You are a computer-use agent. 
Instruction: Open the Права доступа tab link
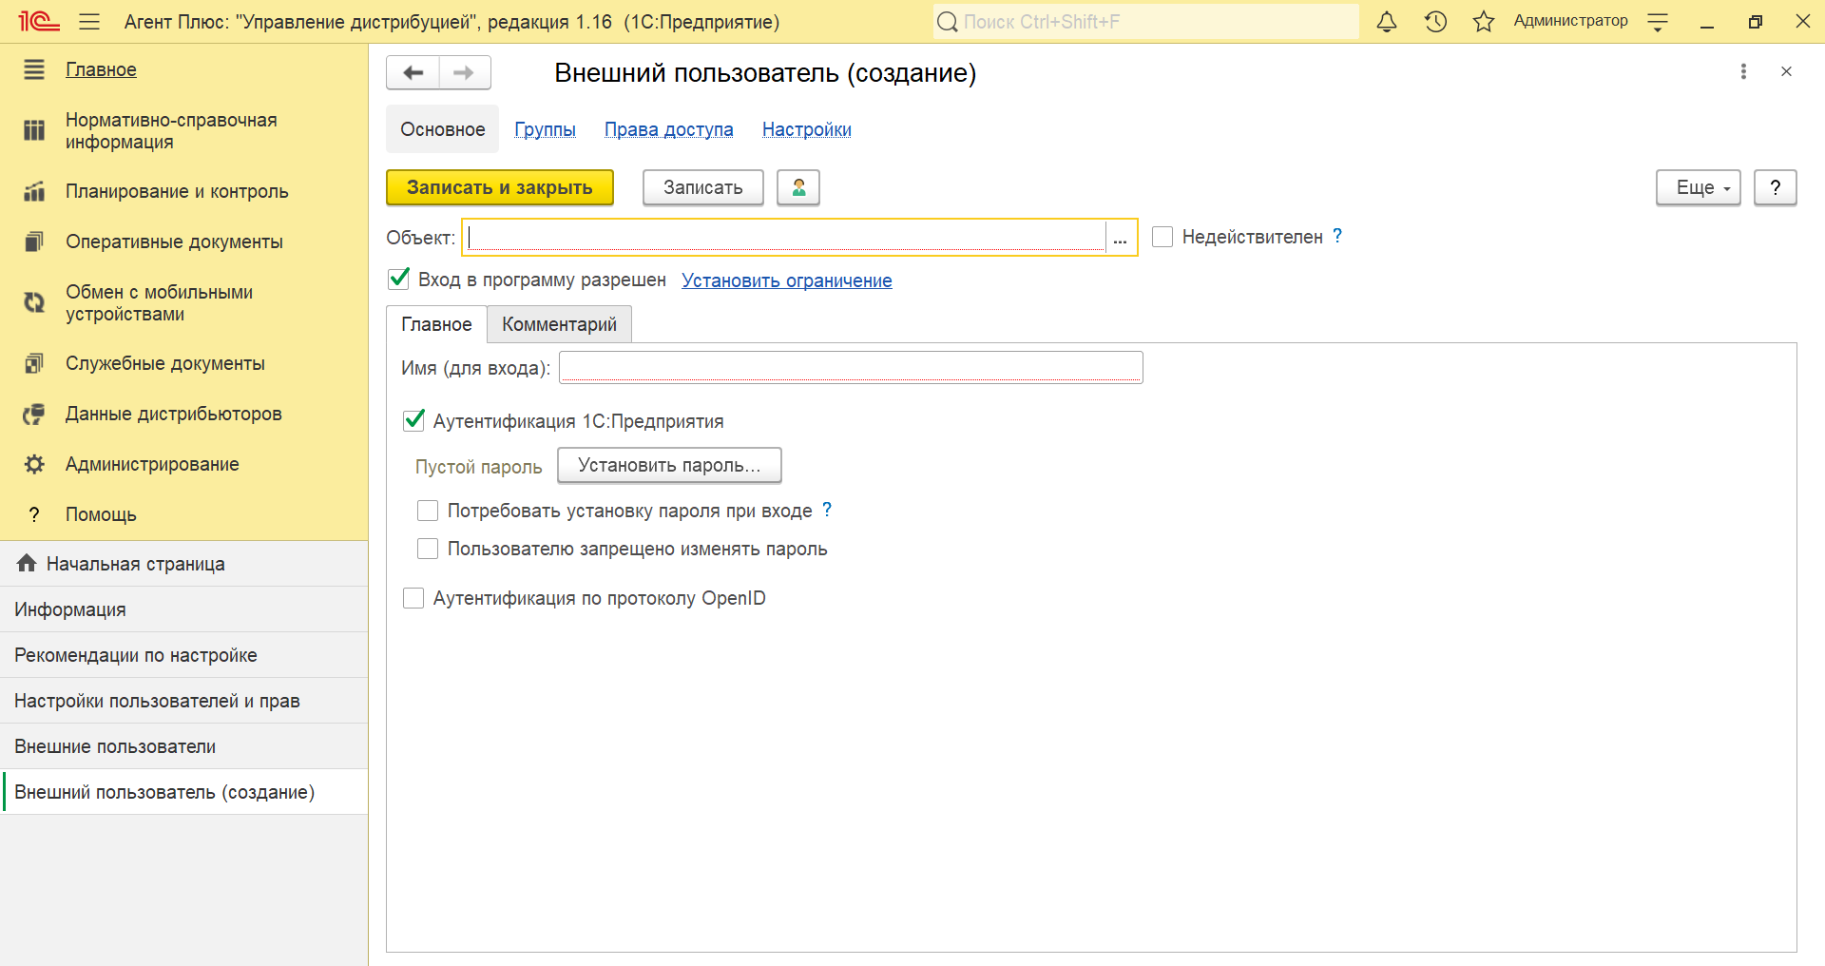668,129
